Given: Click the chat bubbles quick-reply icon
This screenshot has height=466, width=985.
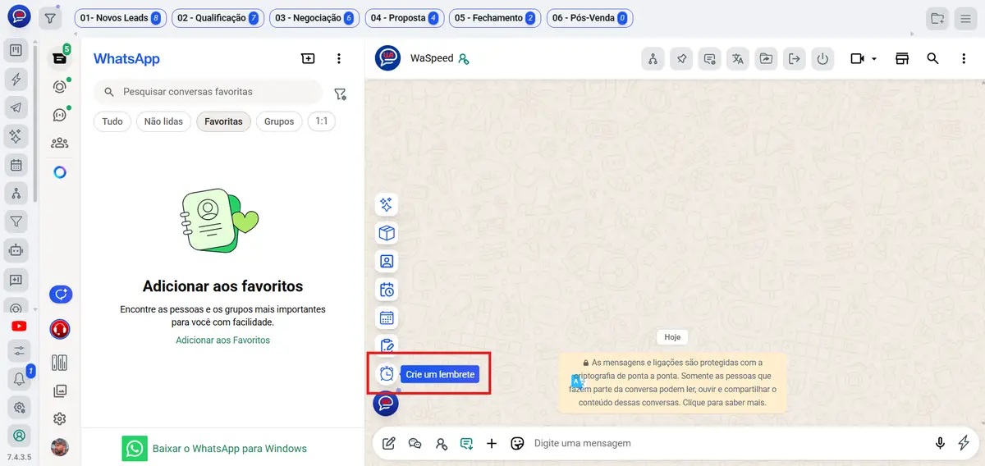Looking at the screenshot, I should click(x=415, y=443).
